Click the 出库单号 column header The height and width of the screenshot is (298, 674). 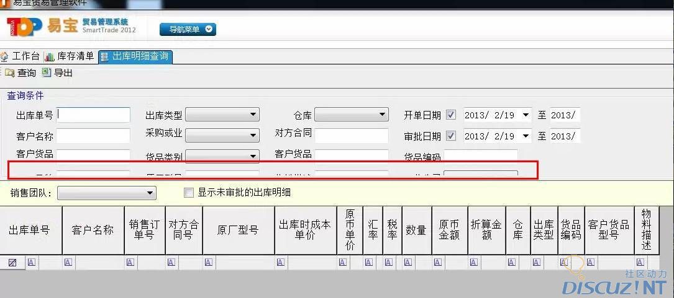pyautogui.click(x=29, y=230)
